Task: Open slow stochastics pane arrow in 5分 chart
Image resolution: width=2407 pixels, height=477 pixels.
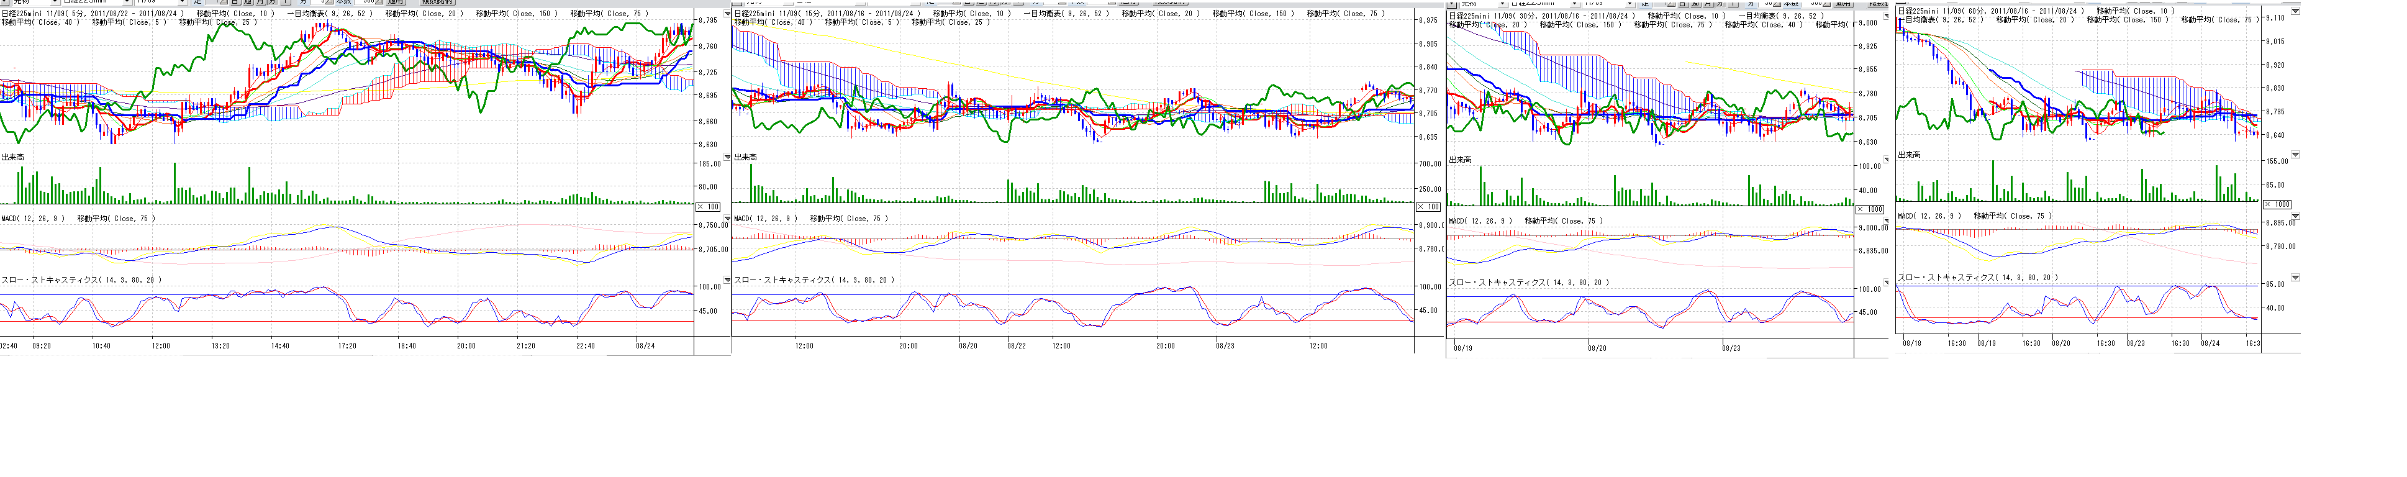Action: click(727, 279)
